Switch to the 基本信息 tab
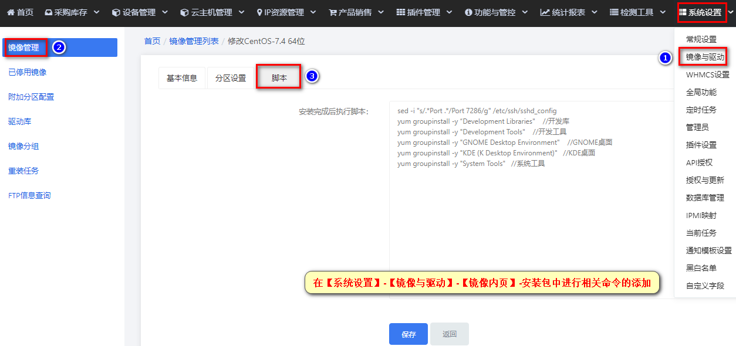736x346 pixels. pos(182,78)
